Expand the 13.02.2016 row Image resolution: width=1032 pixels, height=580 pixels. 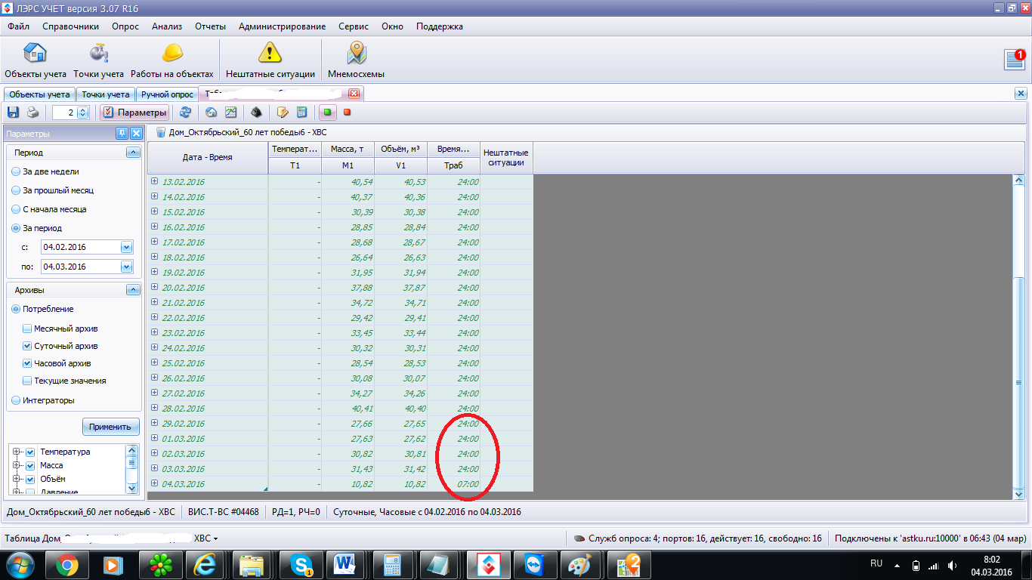155,181
